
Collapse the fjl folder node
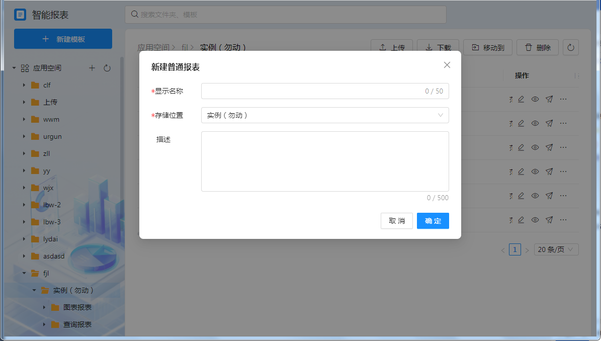[x=24, y=273]
